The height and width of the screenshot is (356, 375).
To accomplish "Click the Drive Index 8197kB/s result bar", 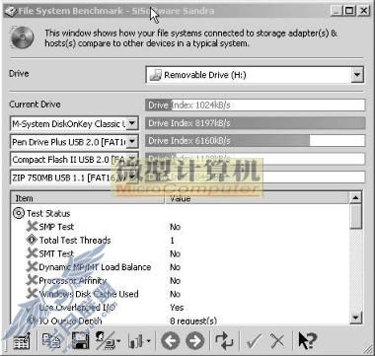I will (x=256, y=123).
